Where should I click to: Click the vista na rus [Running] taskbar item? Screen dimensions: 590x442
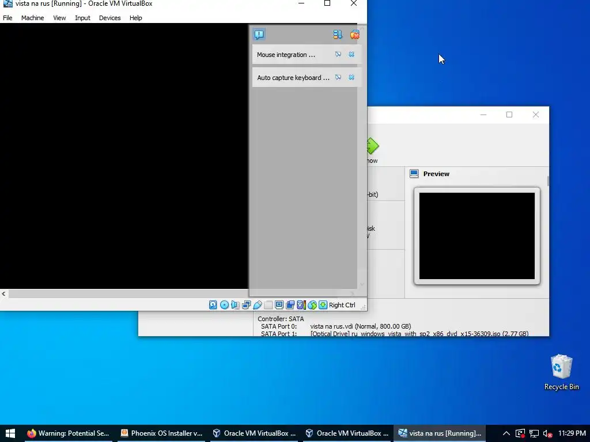(440, 433)
